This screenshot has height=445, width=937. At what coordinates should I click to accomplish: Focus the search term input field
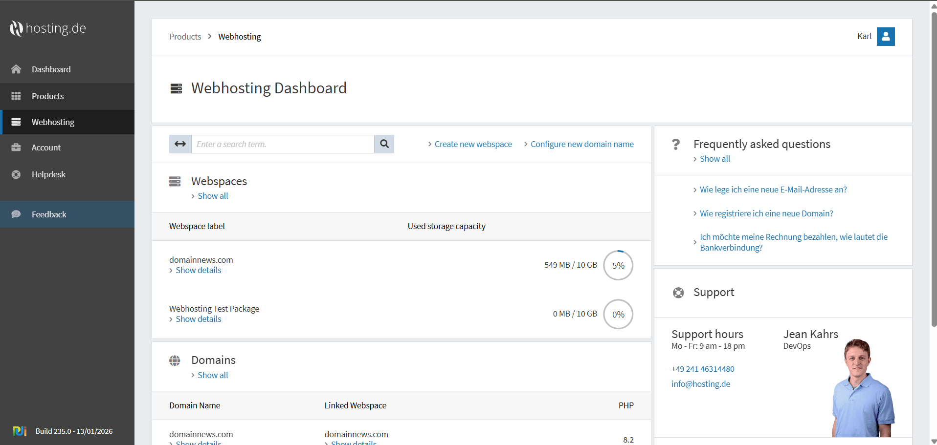click(283, 144)
